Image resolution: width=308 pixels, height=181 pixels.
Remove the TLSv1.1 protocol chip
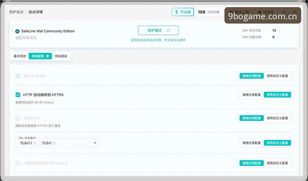point(35,143)
